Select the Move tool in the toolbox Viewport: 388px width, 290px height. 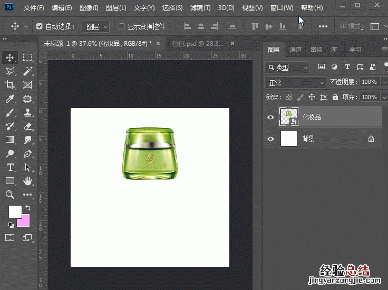[x=10, y=57]
